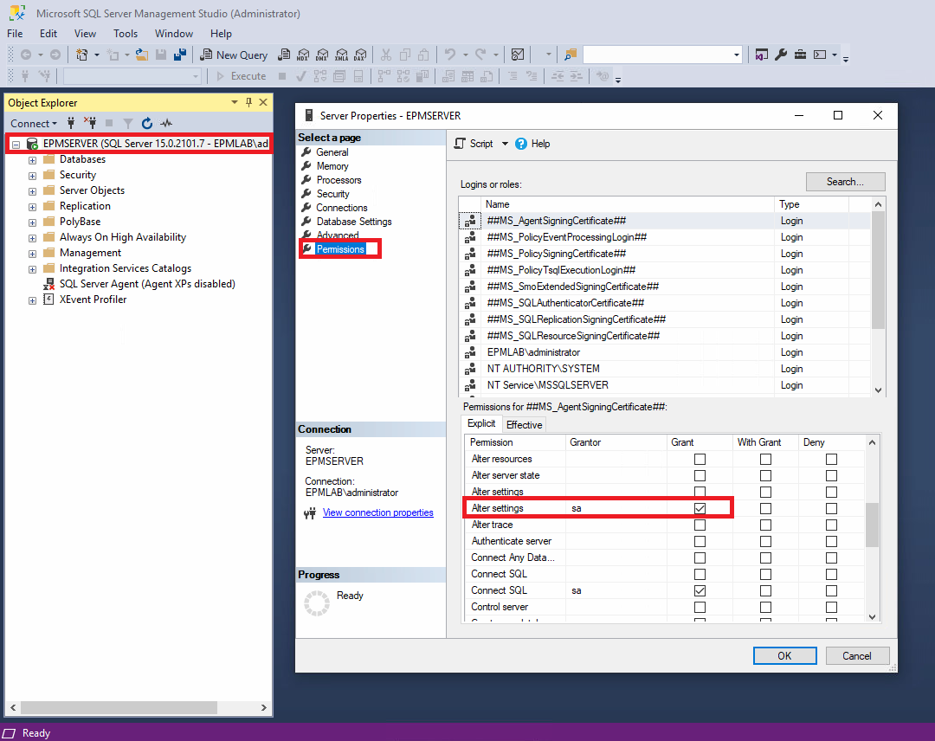Uncheck Grant for Alter settings by sa
The width and height of the screenshot is (935, 741).
tap(700, 508)
